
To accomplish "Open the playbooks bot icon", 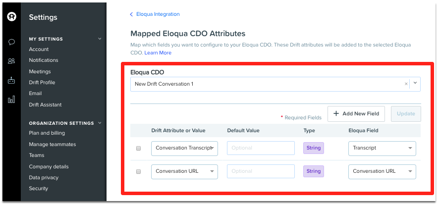I will (x=11, y=81).
